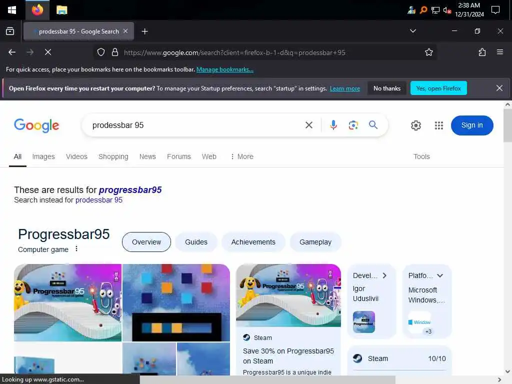Viewport: 512px width, 384px height.
Task: Open a new tab with plus button
Action: (144, 31)
